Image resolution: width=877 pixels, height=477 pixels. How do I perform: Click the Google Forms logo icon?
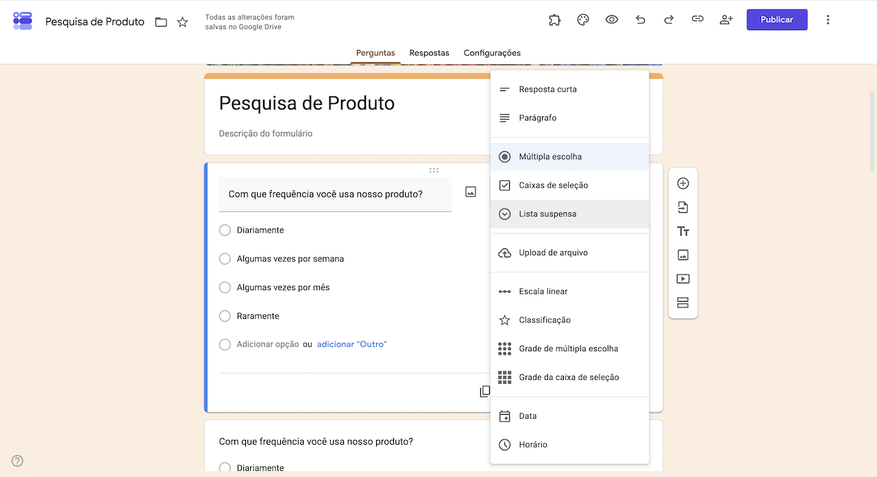(23, 21)
